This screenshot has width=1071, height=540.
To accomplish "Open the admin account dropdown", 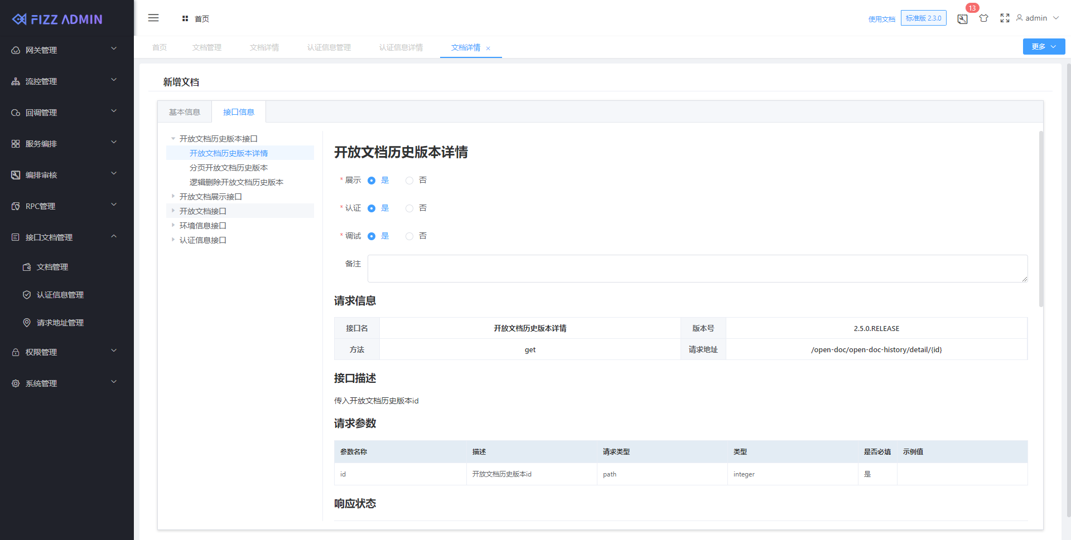I will click(x=1036, y=18).
